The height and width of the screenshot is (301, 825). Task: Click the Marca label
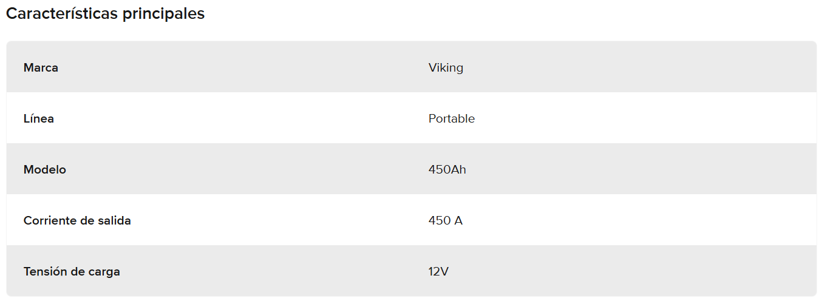(x=41, y=68)
